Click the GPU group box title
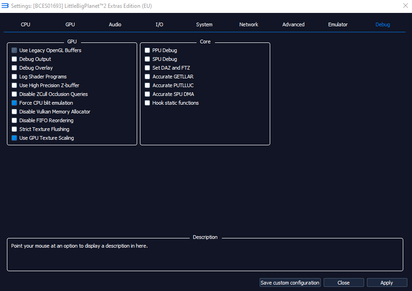The width and height of the screenshot is (412, 291). click(72, 42)
